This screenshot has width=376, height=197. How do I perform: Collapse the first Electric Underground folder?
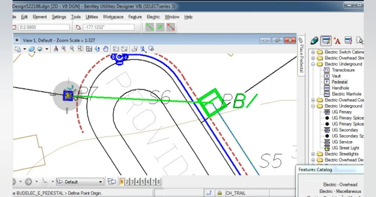click(313, 64)
